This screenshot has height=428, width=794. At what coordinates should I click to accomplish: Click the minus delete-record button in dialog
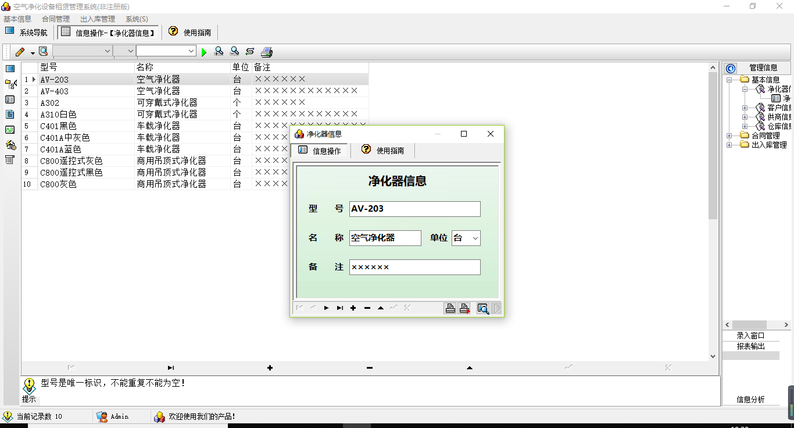pos(367,308)
